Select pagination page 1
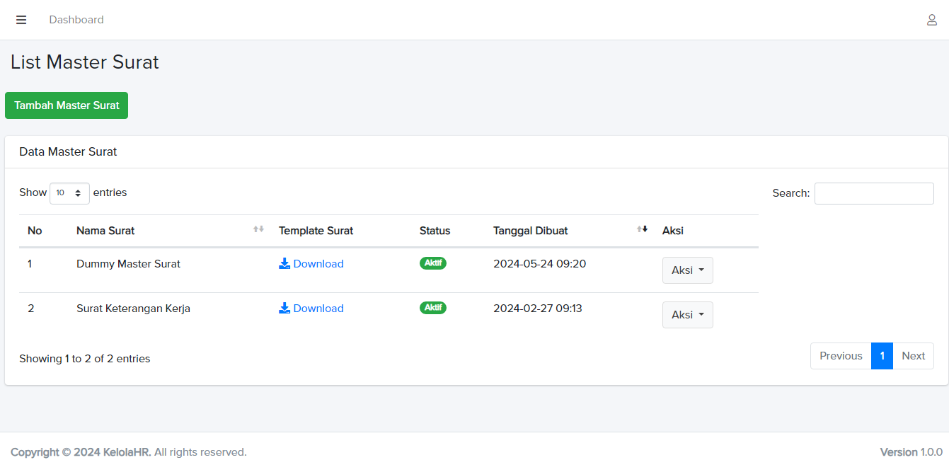 [882, 356]
